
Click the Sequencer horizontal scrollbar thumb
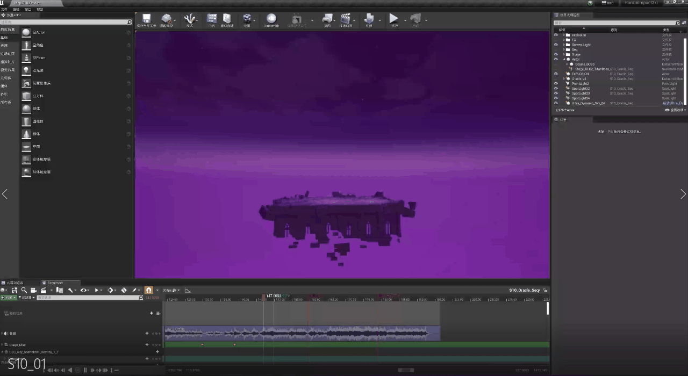(406, 370)
